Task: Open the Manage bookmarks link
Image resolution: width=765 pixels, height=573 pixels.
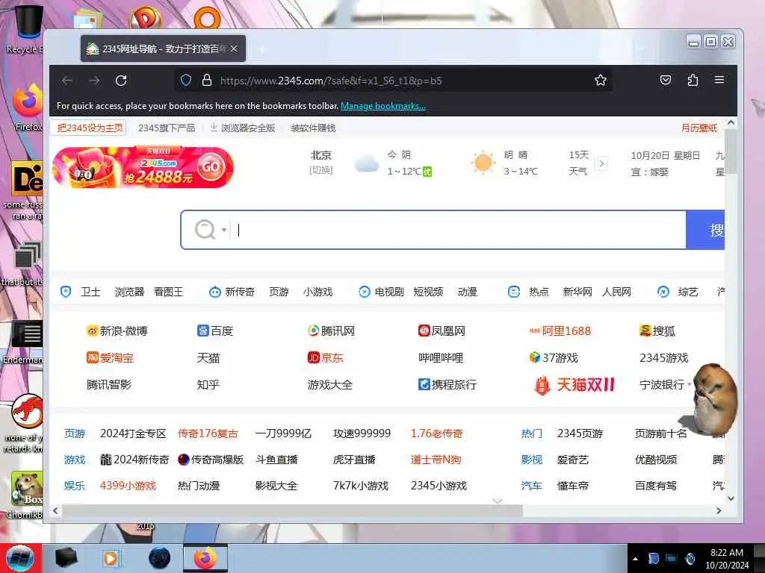Action: [x=383, y=106]
